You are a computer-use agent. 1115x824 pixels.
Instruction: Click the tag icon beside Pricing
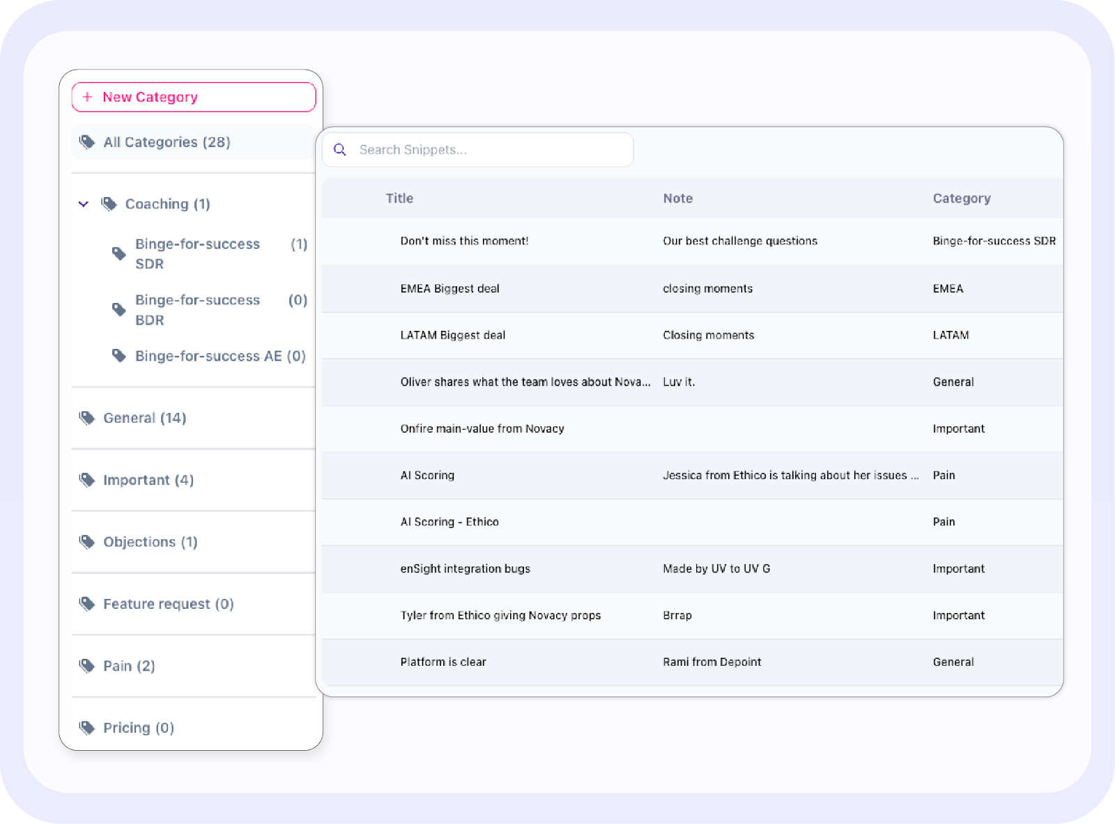click(x=87, y=728)
